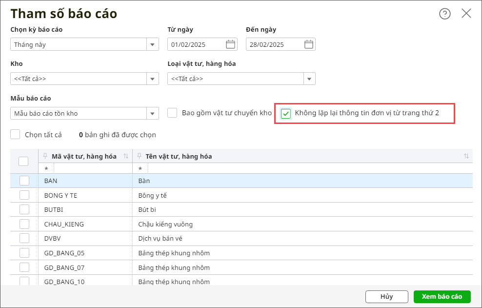This screenshot has width=482, height=308.
Task: Expand the Kho dropdown
Action: click(x=153, y=79)
